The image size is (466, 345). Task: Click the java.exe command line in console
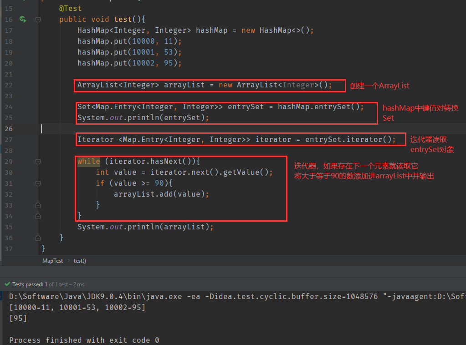237,297
